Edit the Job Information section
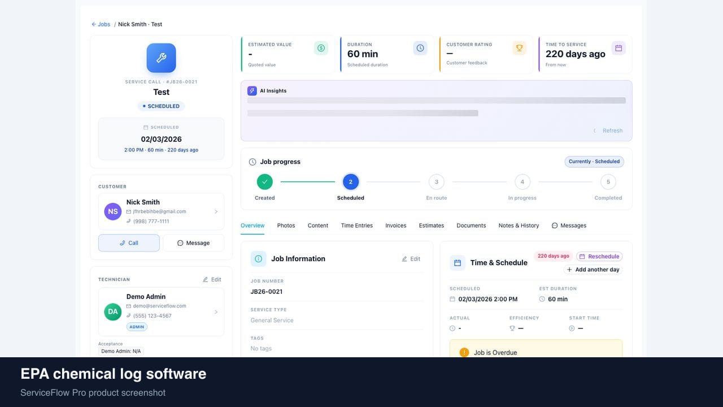Image resolution: width=723 pixels, height=407 pixels. click(411, 259)
